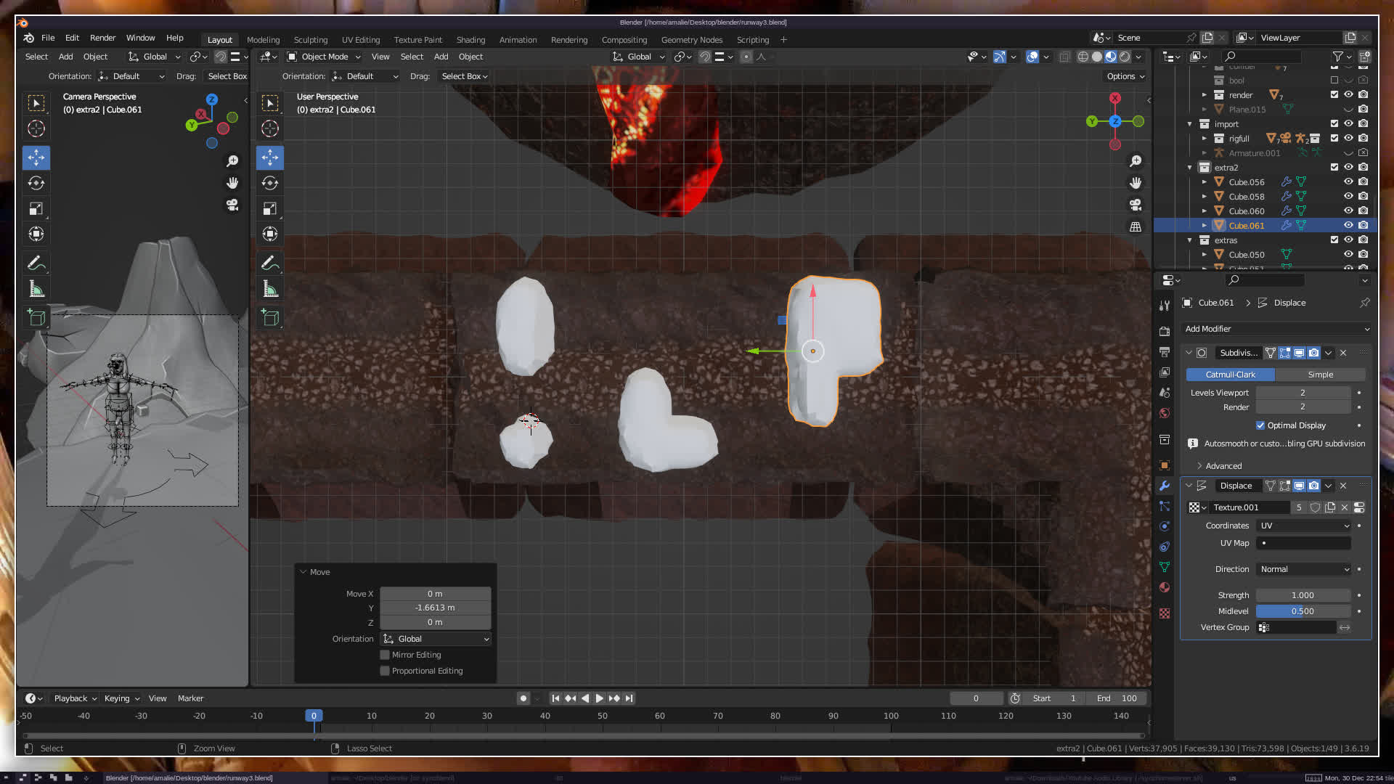Open the Modifiers wrench properties tab
This screenshot has height=784, width=1394.
(1165, 486)
